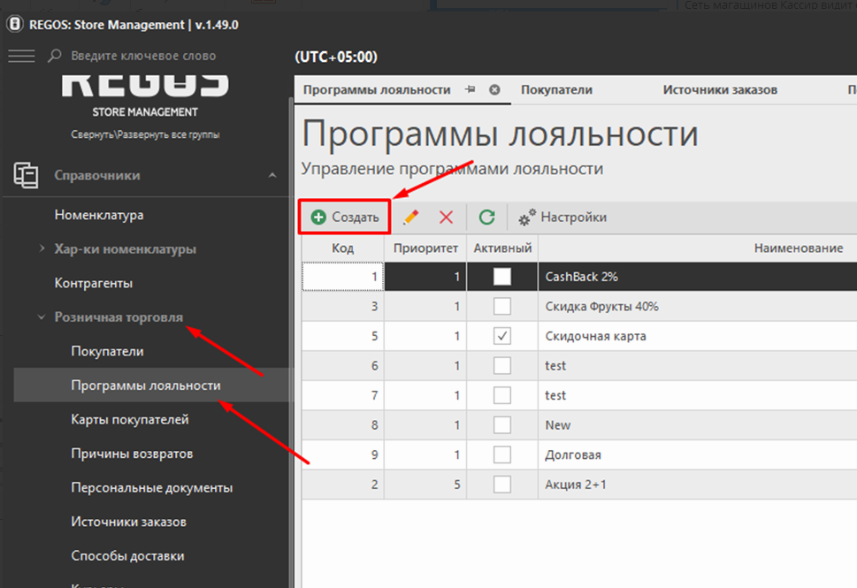The width and height of the screenshot is (857, 588).
Task: Click code cell 1 in first row
Action: [342, 277]
